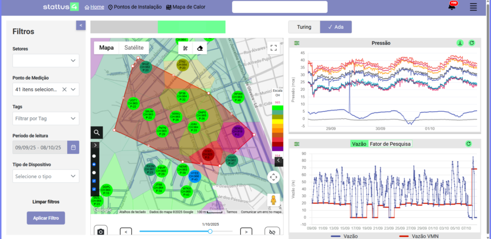Switch to the Satélite map view
The height and width of the screenshot is (239, 491).
click(x=134, y=48)
